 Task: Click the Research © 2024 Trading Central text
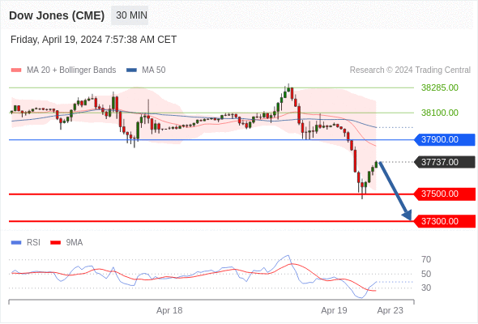(x=410, y=70)
